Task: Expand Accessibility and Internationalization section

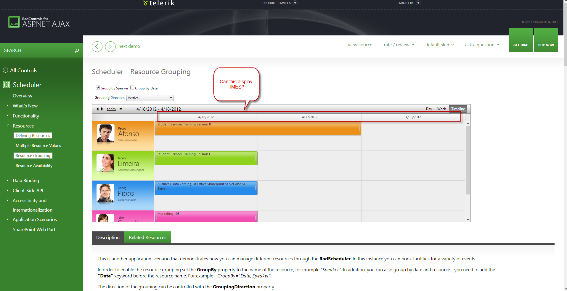Action: coord(7,200)
